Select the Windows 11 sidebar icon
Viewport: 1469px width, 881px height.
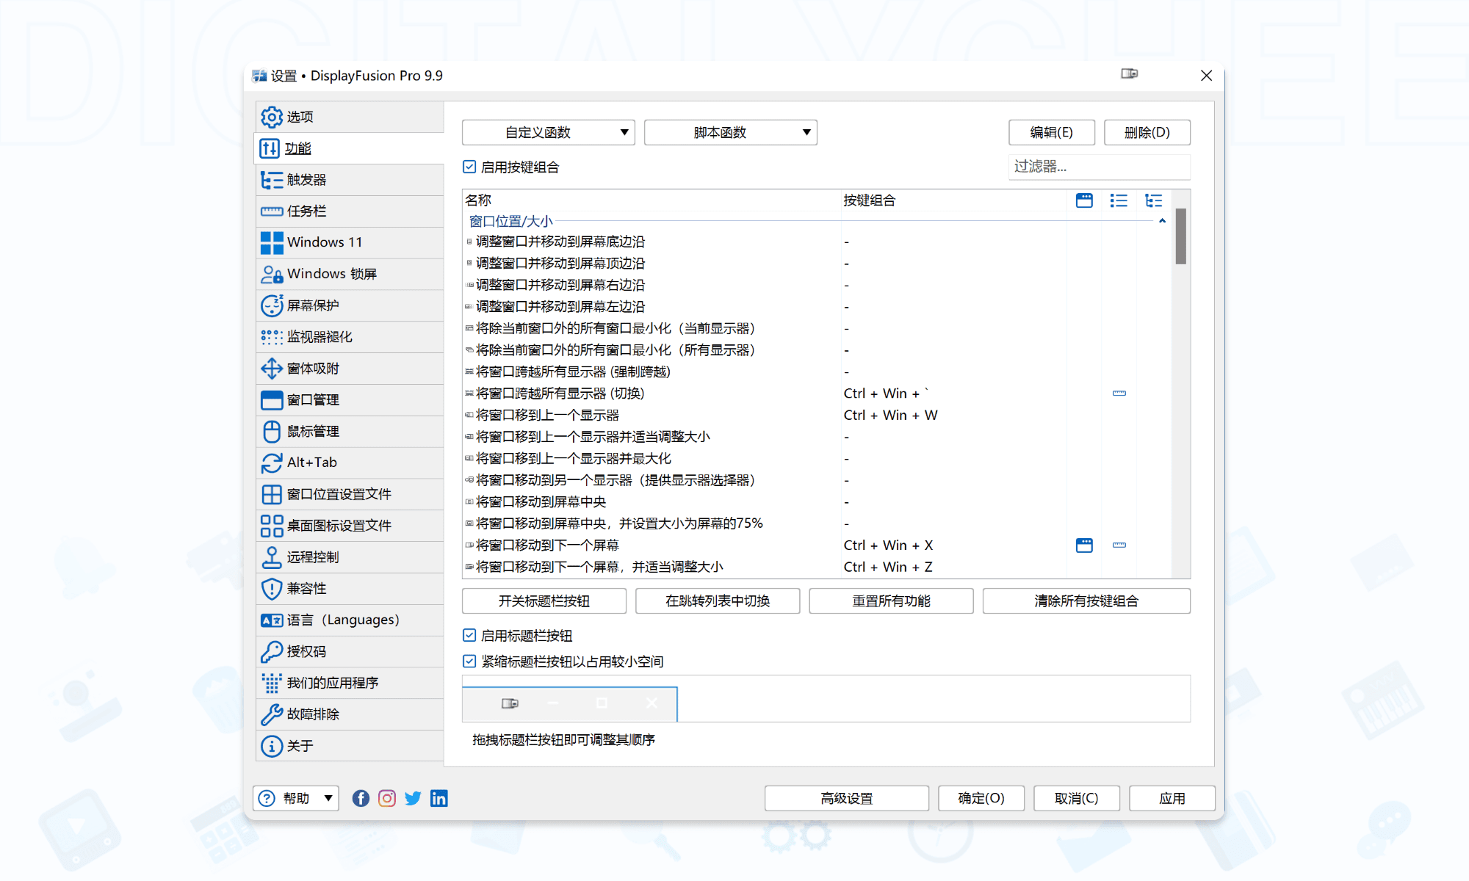[271, 242]
